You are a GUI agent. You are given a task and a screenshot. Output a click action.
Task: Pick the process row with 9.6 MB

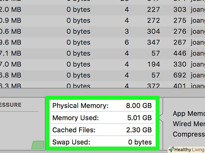coord(84,42)
